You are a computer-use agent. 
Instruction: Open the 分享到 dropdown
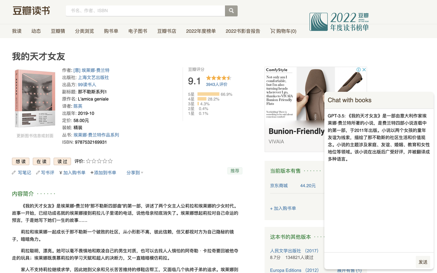click(x=135, y=173)
